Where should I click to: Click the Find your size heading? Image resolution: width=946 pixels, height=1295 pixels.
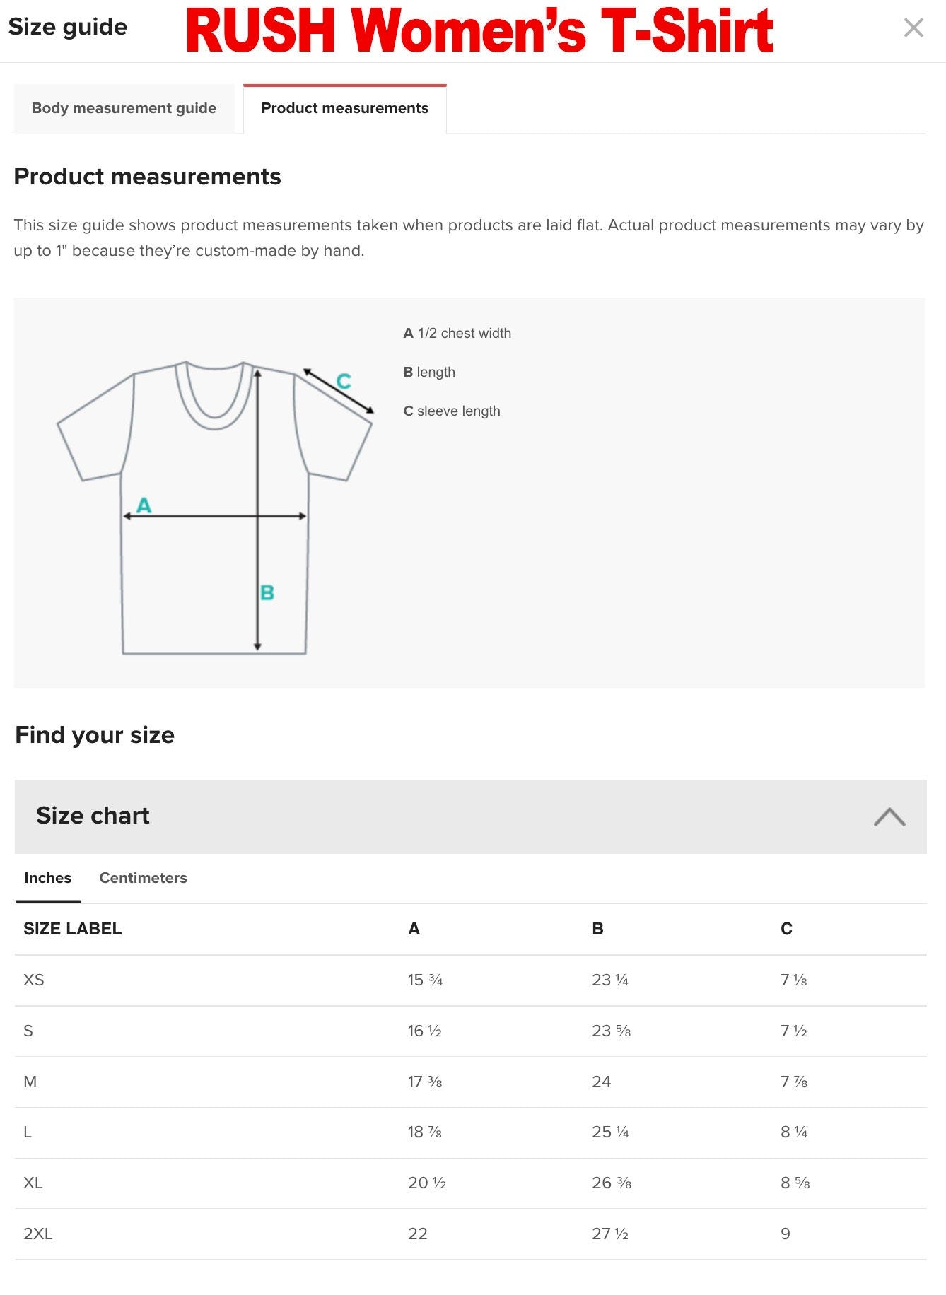[95, 734]
